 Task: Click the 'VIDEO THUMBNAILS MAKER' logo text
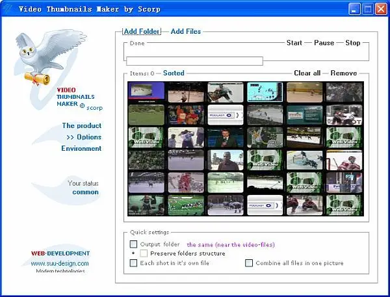75,97
